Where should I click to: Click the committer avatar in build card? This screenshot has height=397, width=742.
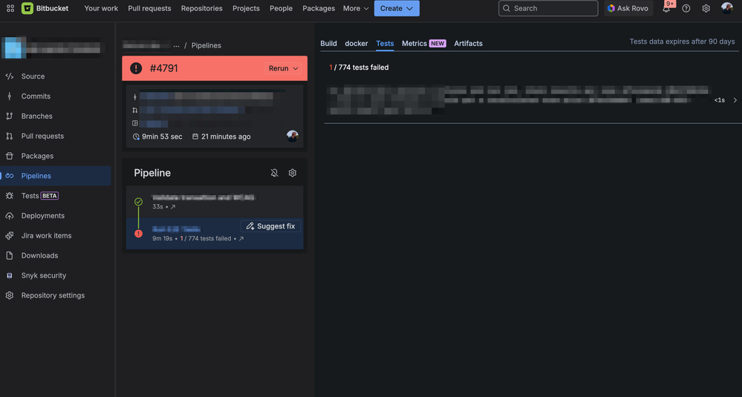[x=293, y=136]
